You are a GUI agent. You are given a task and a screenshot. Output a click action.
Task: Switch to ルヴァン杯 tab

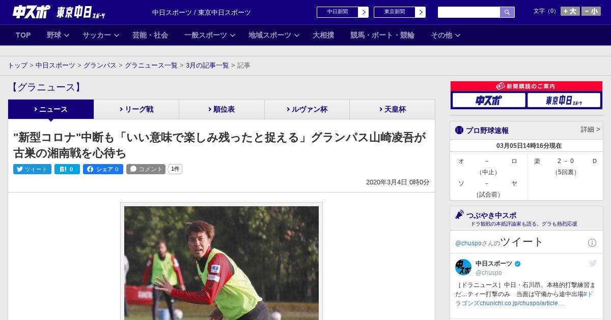(307, 109)
